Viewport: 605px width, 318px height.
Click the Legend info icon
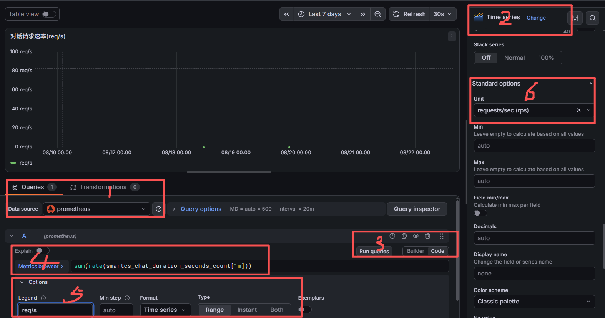(x=43, y=298)
